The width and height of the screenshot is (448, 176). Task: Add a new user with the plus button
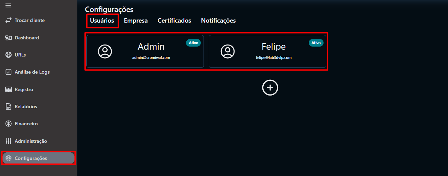(x=270, y=88)
